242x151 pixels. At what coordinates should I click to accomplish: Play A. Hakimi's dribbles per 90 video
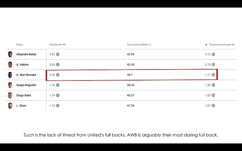pyautogui.click(x=58, y=65)
